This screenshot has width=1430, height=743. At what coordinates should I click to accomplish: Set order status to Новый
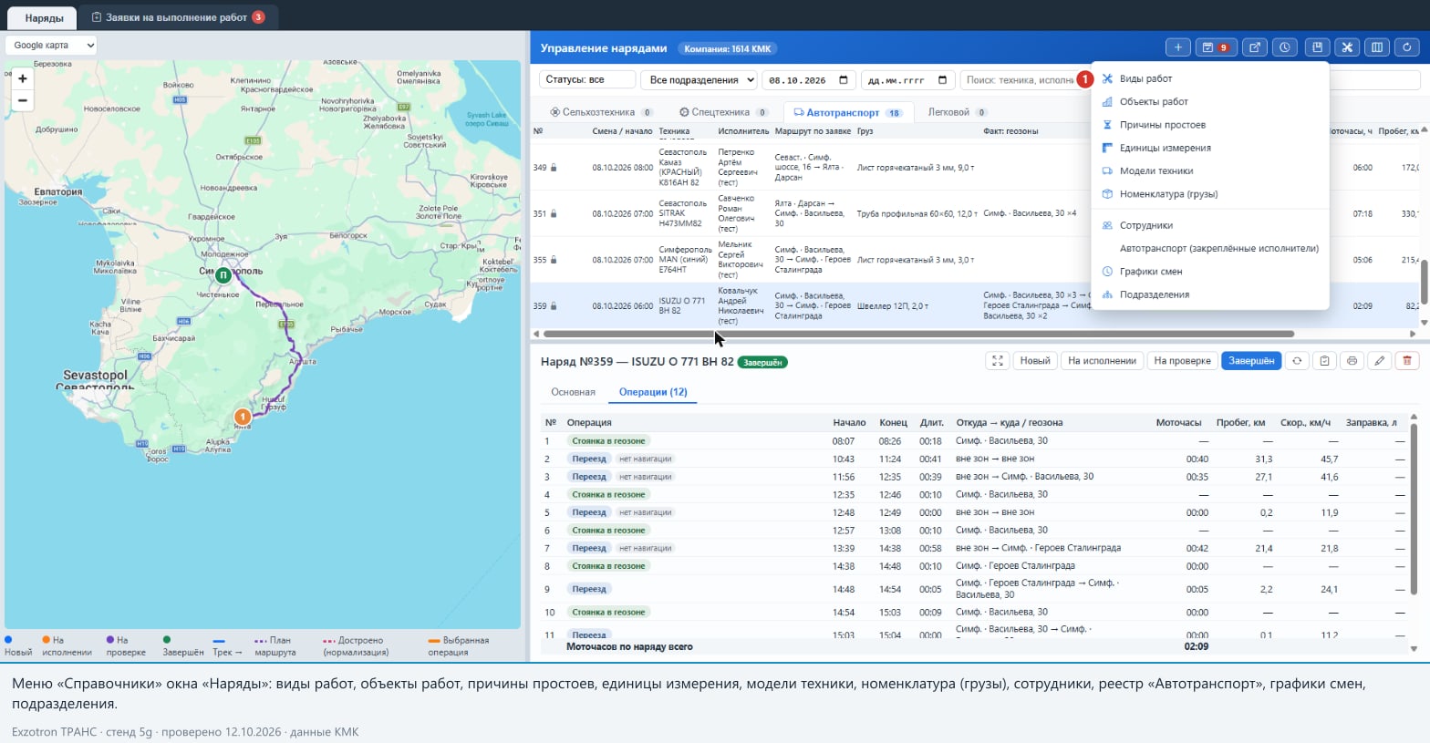[x=1035, y=361]
